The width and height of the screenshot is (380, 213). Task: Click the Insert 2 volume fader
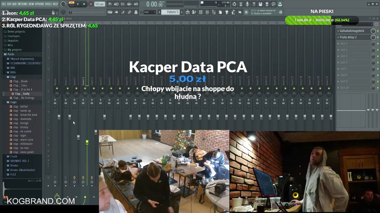tap(78, 137)
